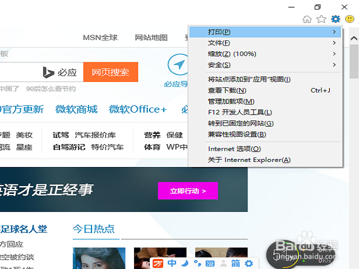Screen dimensions: 359x269
Task: Open Internet 选项(O)
Action: pos(265,149)
